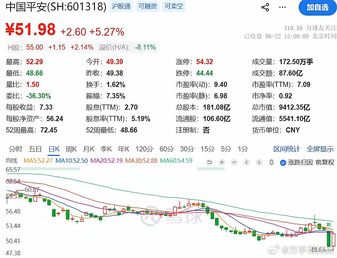This screenshot has height=258, width=337.
Task: Switch to the 分时 chart tab
Action: click(x=15, y=149)
